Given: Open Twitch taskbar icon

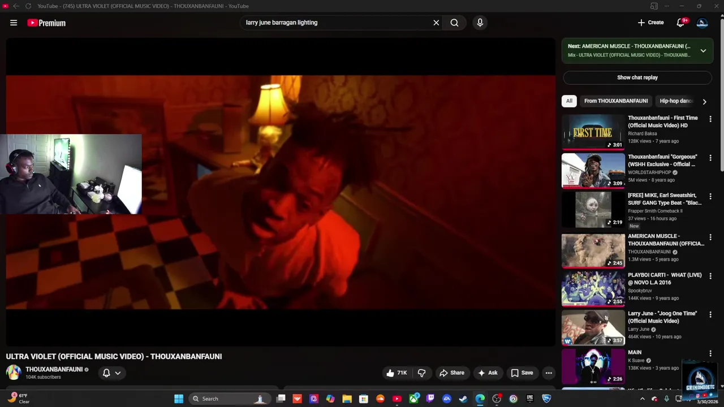Looking at the screenshot, I should (x=430, y=399).
